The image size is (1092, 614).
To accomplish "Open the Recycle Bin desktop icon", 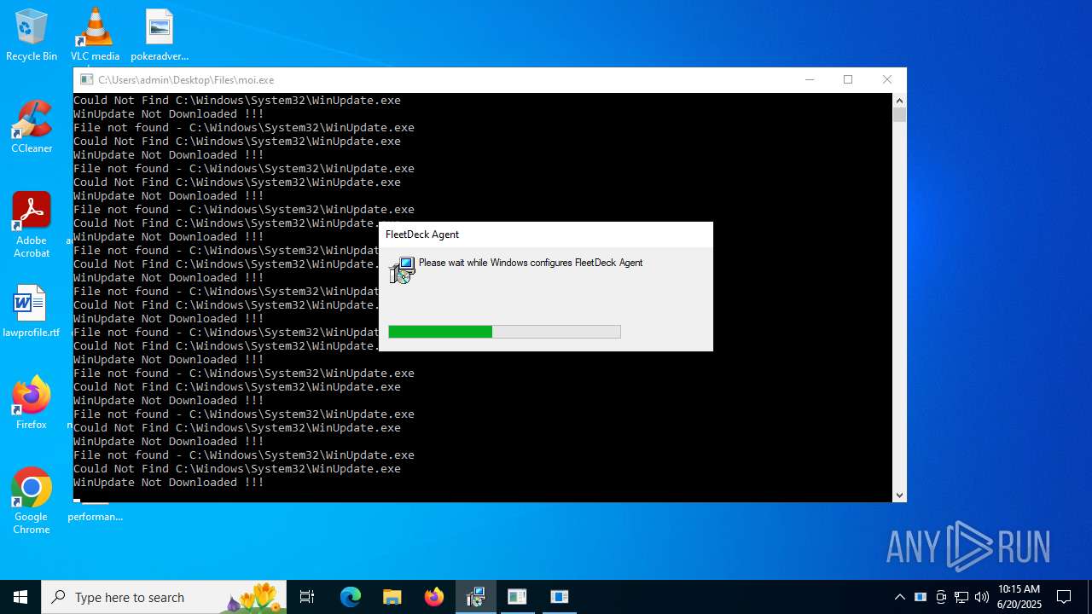I will click(x=32, y=34).
